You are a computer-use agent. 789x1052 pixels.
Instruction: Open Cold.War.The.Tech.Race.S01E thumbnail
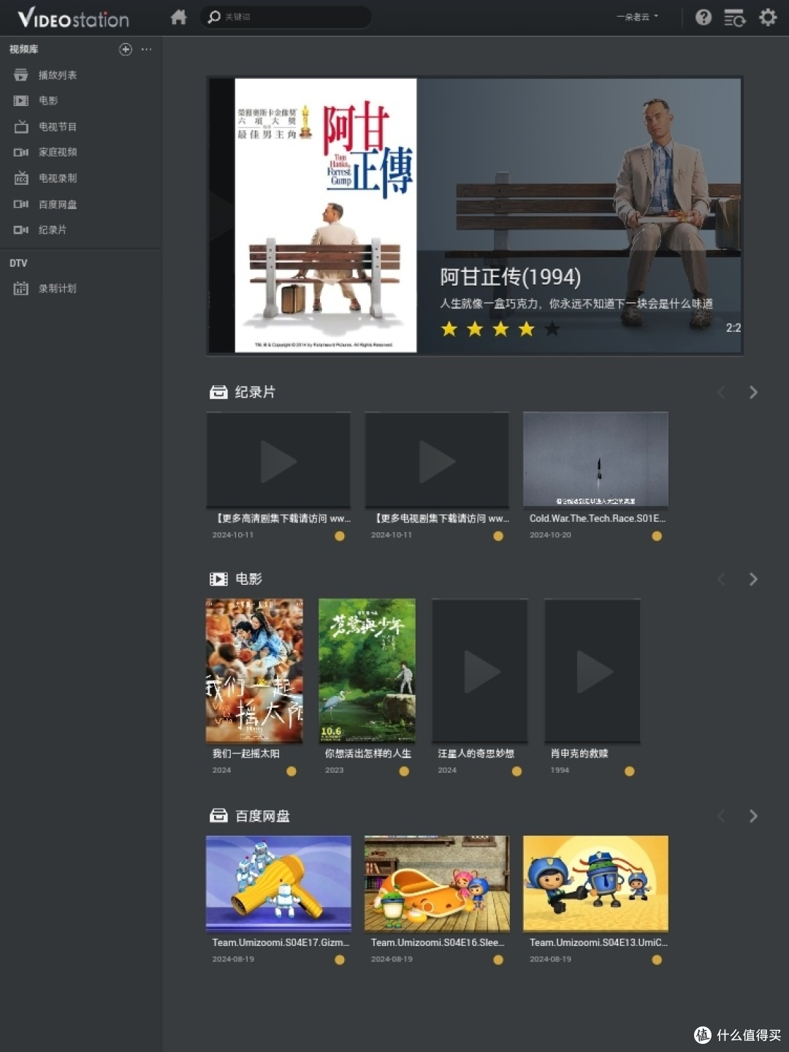[x=595, y=459]
